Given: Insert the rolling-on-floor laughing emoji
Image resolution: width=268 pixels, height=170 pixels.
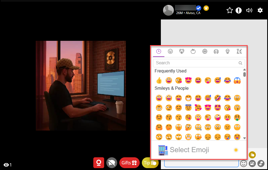Looking at the screenshot, I should (218, 98).
